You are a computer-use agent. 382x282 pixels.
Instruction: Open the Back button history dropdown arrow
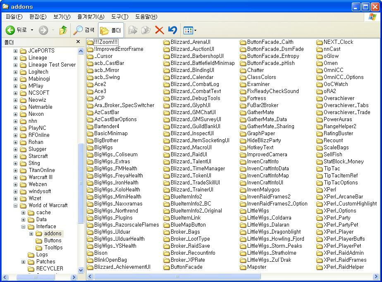coord(32,30)
